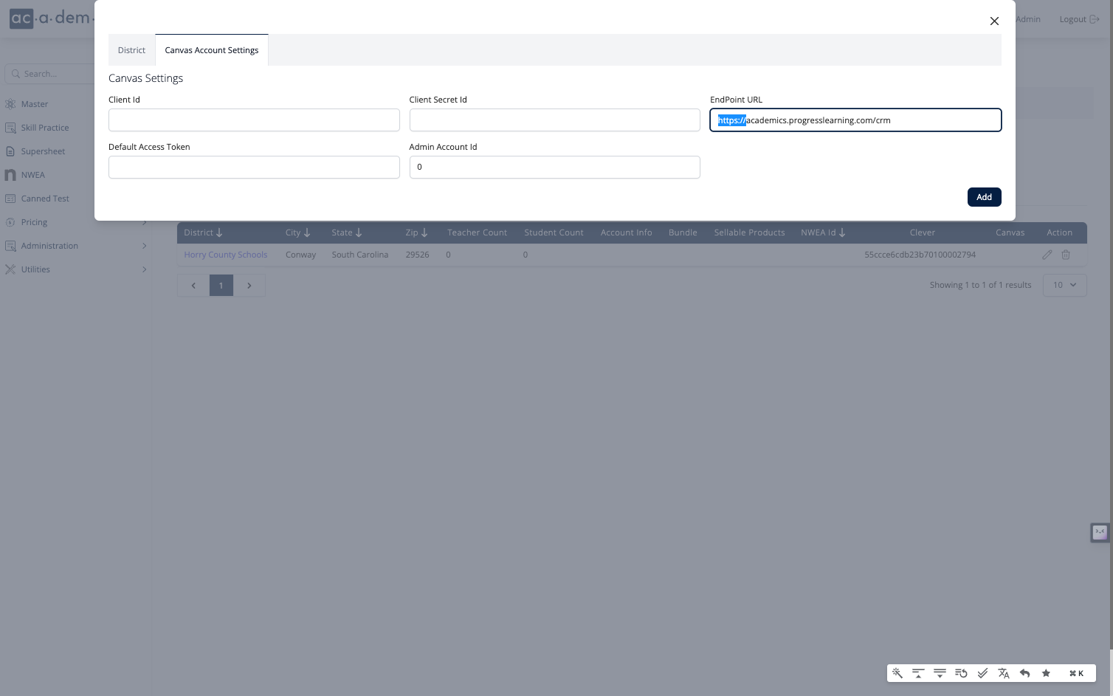
Task: Go to next results page
Action: (249, 286)
